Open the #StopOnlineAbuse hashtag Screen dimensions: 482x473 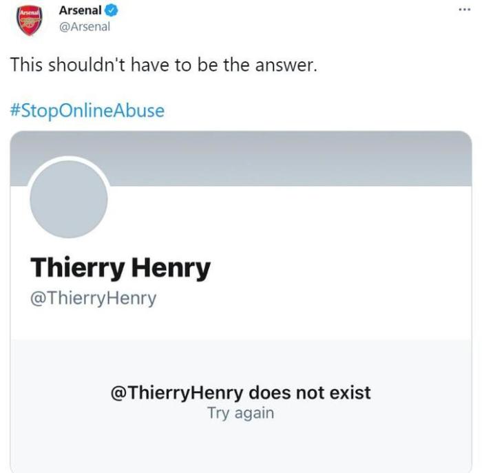[x=87, y=110]
